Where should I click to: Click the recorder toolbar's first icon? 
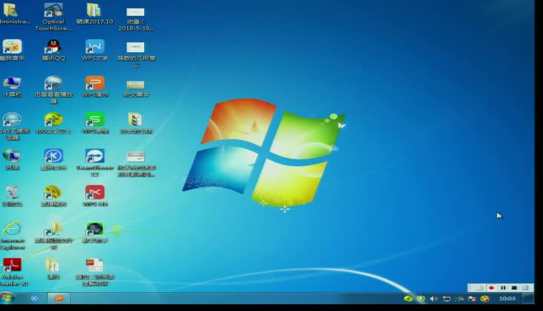point(480,288)
